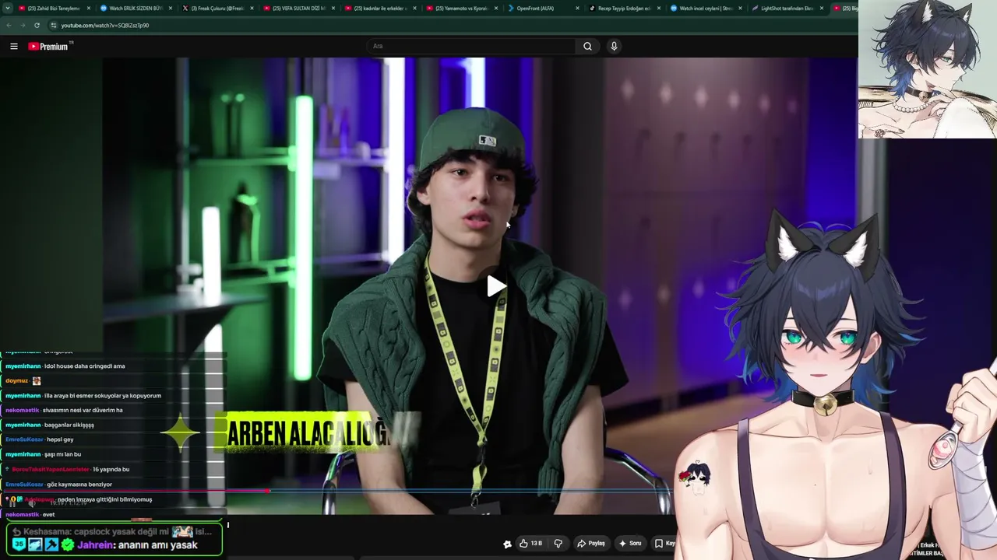Switch to Watch ERLİK SİZDEN BÜYÜK tab
The width and height of the screenshot is (997, 560).
coord(136,9)
